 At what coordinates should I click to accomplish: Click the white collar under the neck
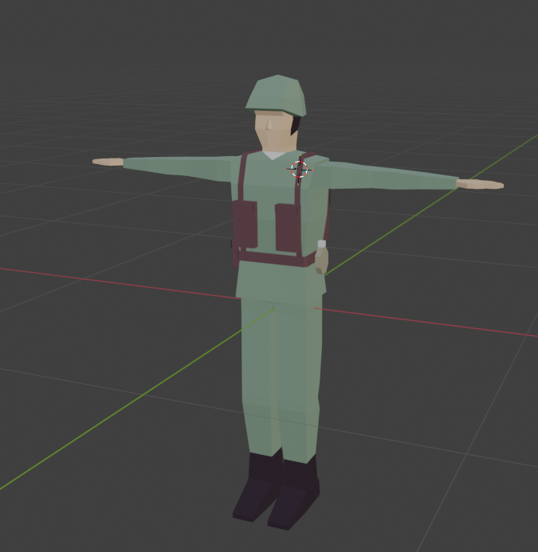click(273, 155)
